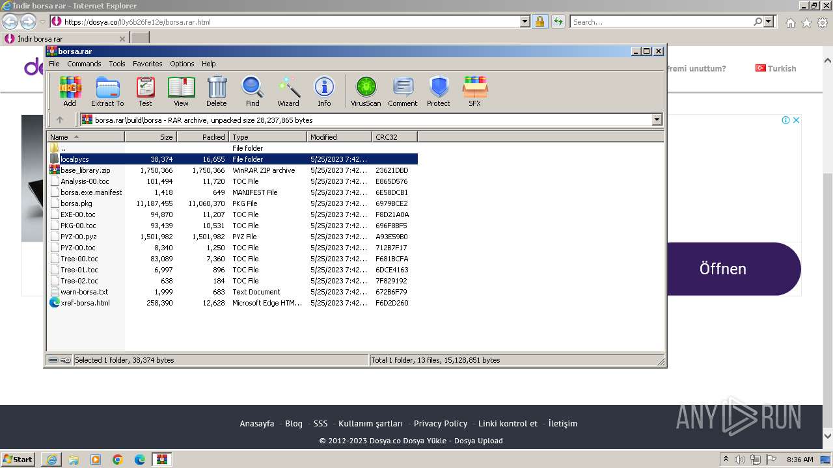Viewport: 833px width, 468px height.
Task: Sort the list by Packed column
Action: 202,137
